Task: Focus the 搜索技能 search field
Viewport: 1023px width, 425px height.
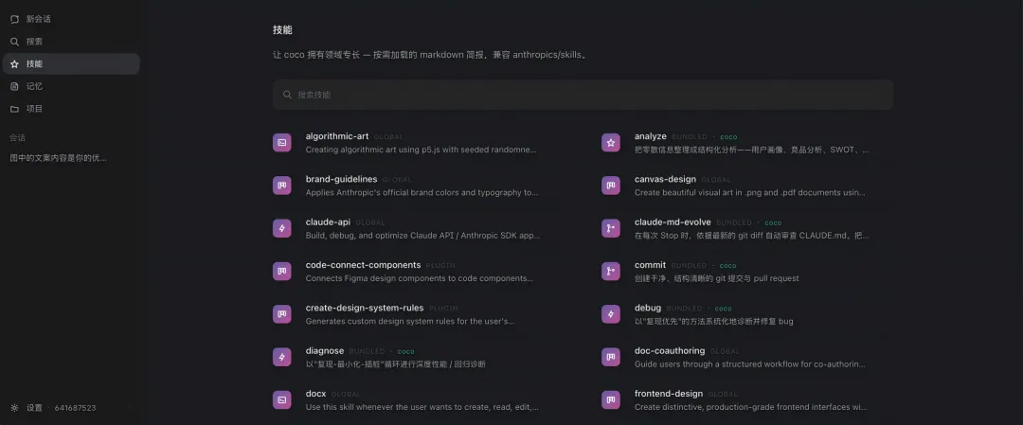Action: click(583, 95)
